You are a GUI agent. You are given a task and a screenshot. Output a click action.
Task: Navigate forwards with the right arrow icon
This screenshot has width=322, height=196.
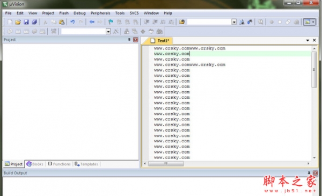tap(100, 22)
